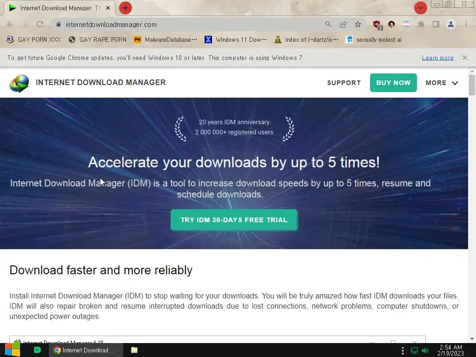This screenshot has width=476, height=357.
Task: Click the avatar face extension icon
Action: 391,24
